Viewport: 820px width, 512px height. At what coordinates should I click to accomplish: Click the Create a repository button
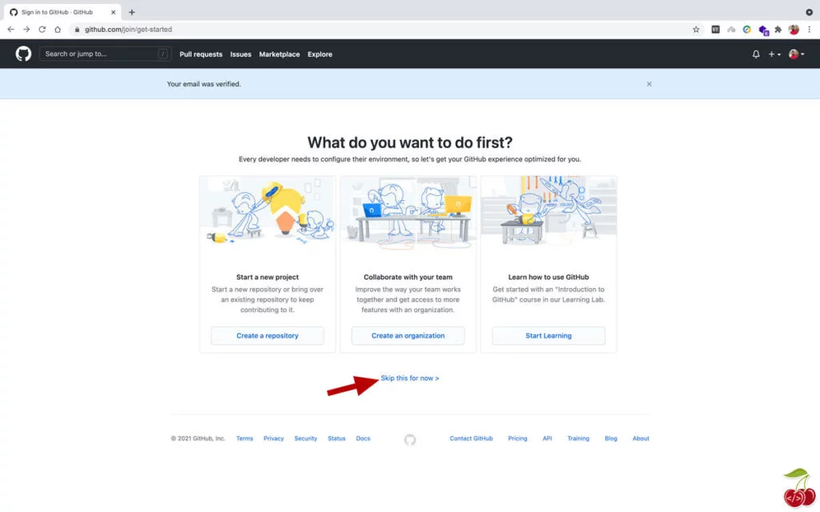click(267, 335)
